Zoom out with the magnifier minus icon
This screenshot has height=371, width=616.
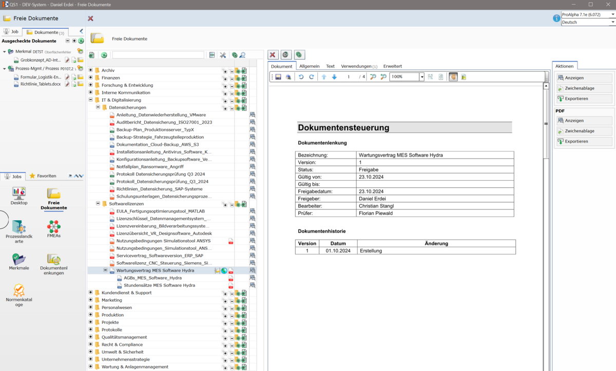point(373,77)
